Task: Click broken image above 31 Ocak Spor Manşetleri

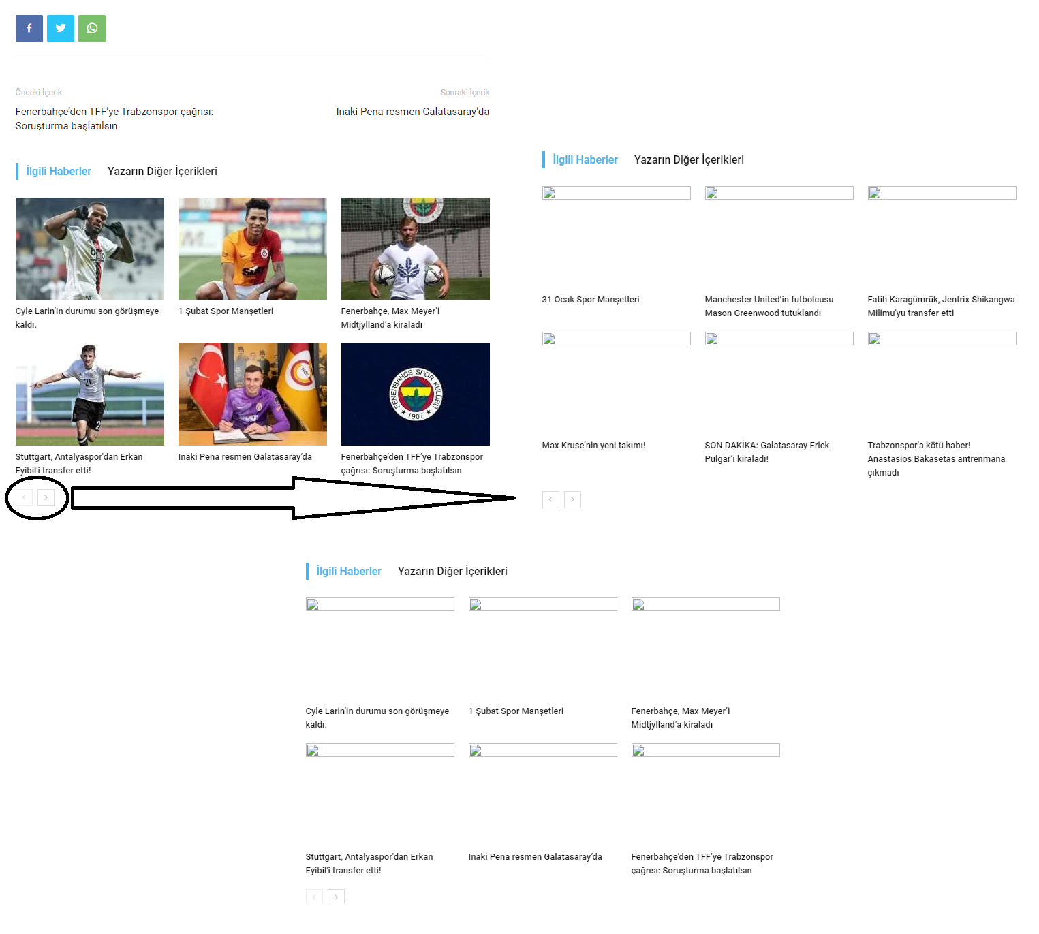Action: point(617,193)
